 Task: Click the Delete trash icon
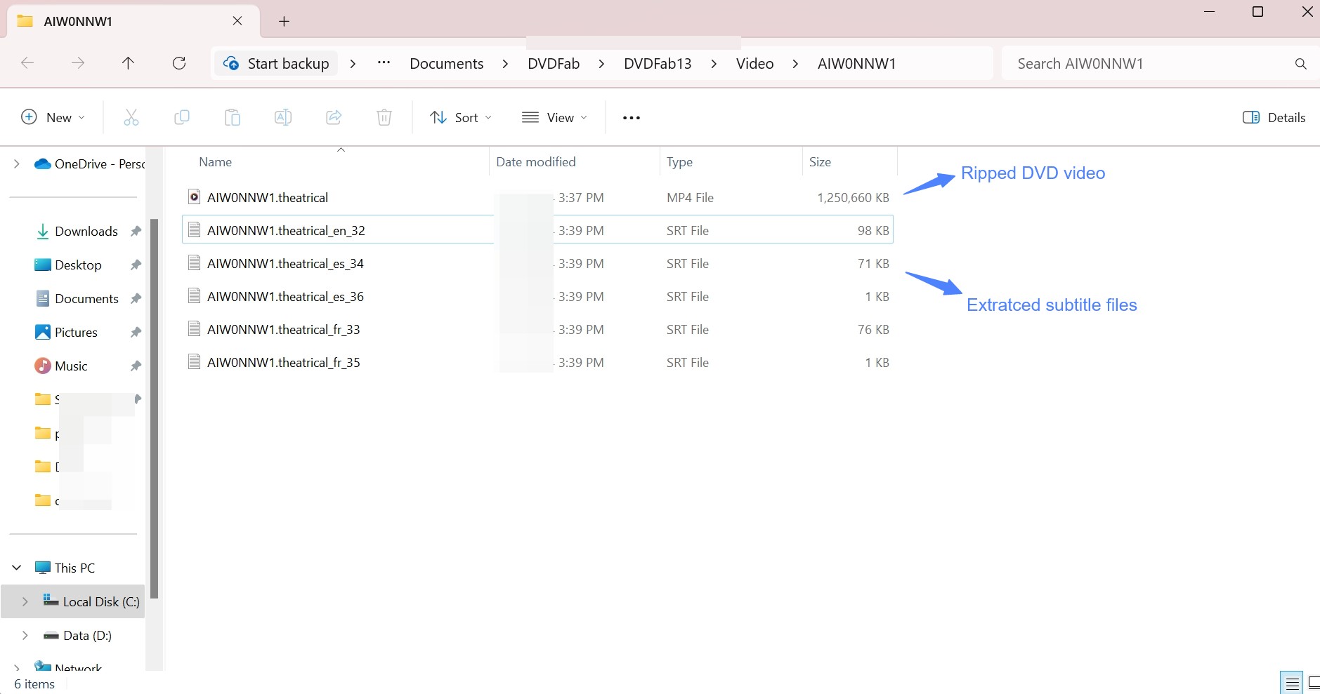(384, 117)
